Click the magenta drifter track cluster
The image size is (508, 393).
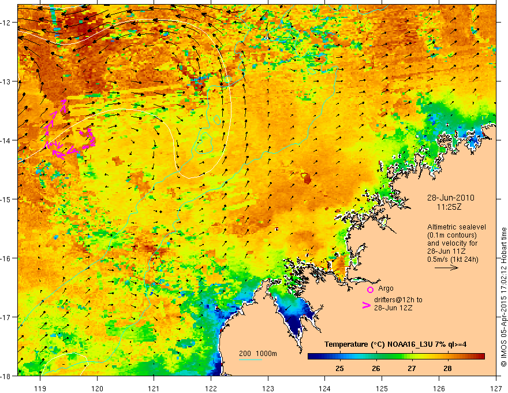(70, 129)
